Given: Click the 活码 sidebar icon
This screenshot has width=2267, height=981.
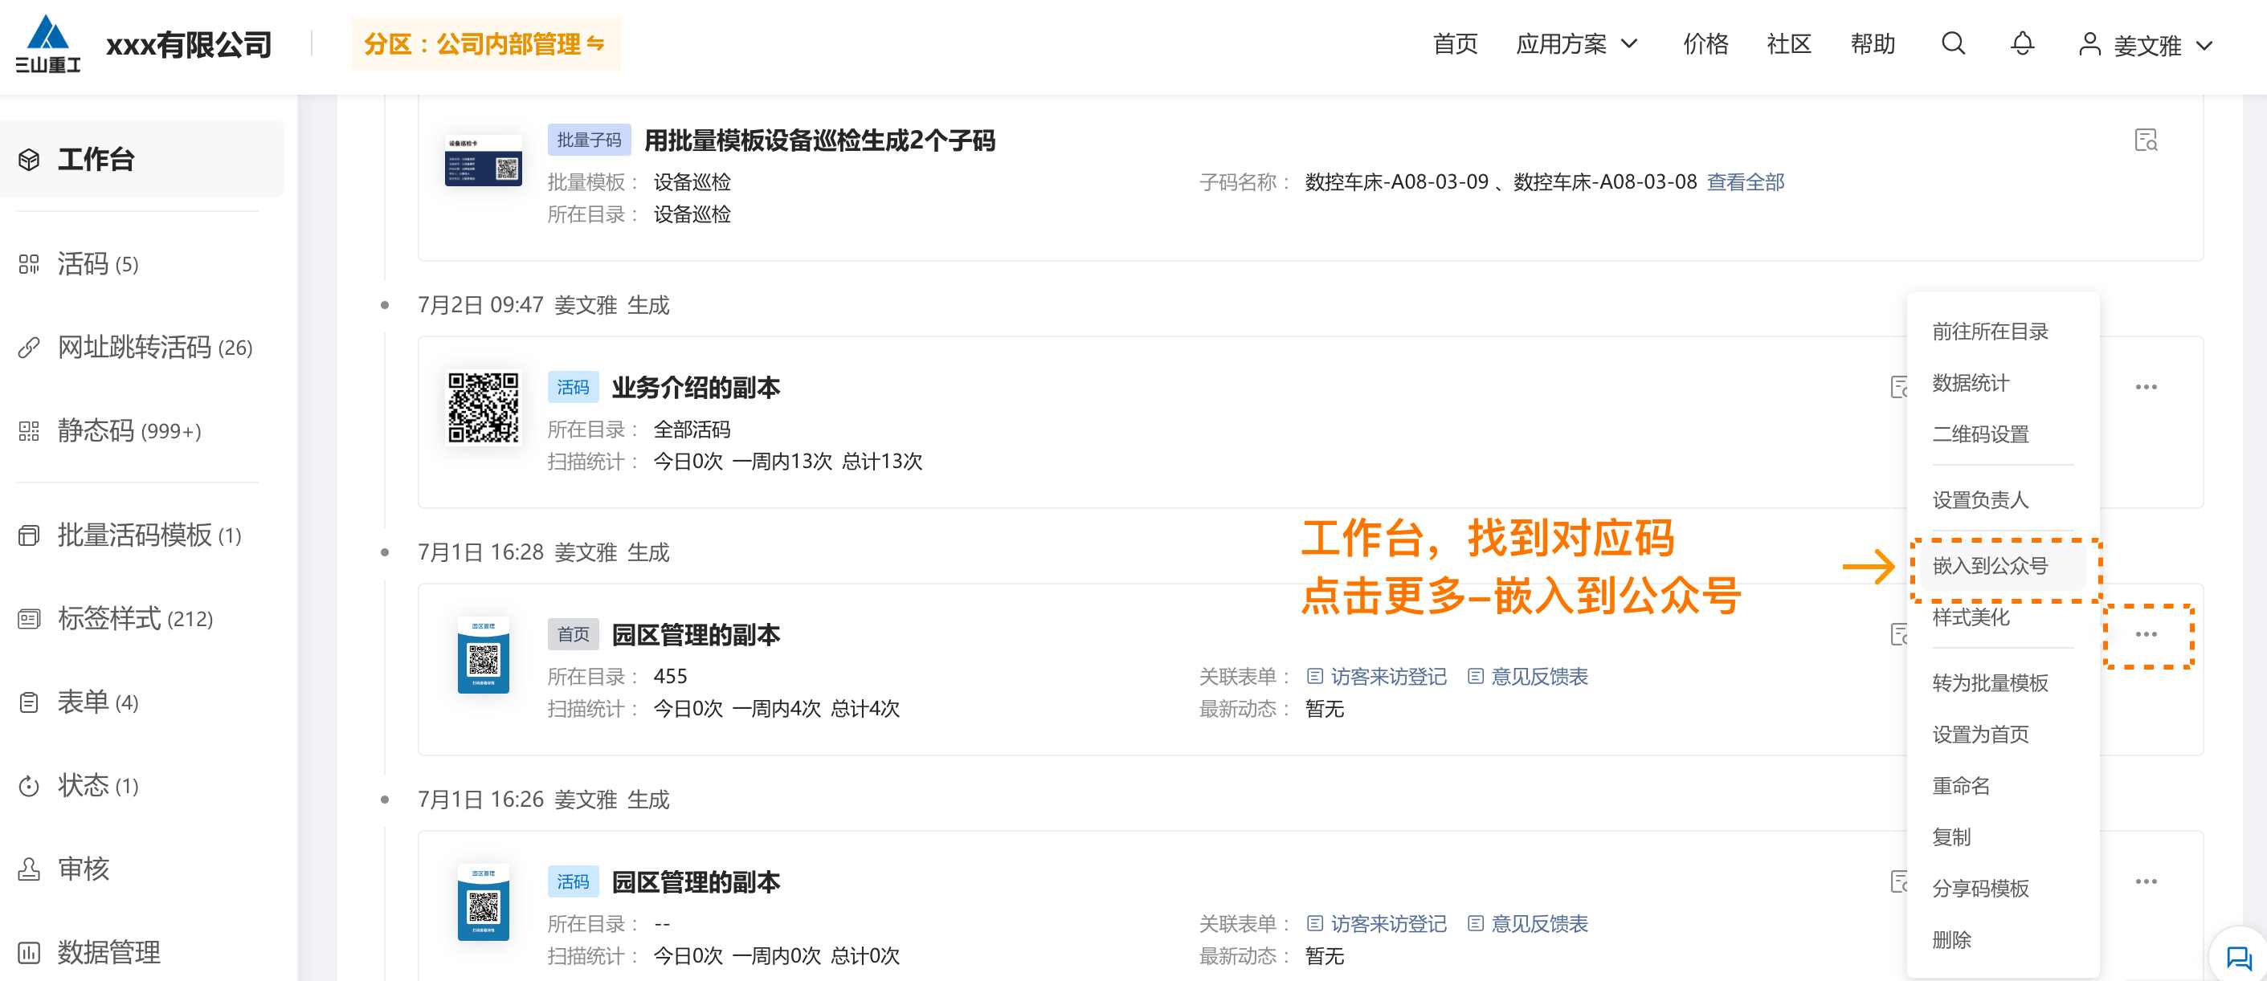Looking at the screenshot, I should (x=29, y=264).
